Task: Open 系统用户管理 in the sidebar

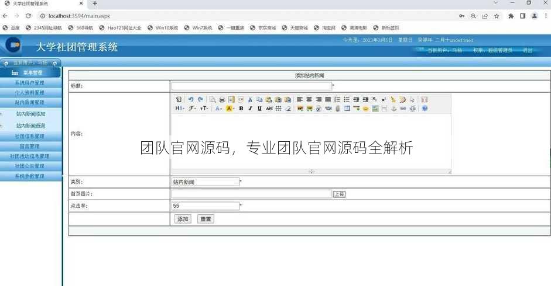Action: (x=30, y=83)
